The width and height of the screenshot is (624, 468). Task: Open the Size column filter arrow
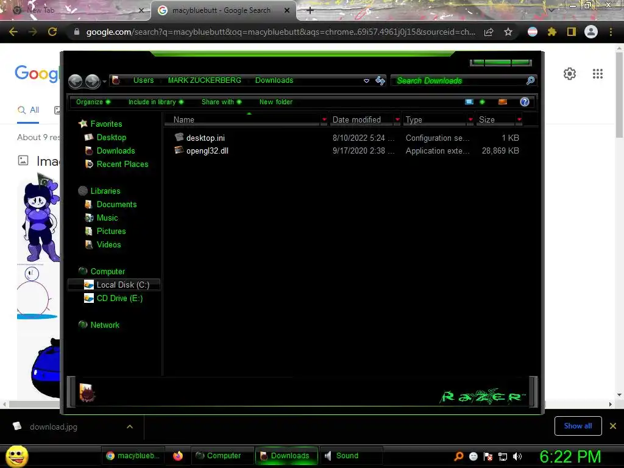(x=519, y=120)
